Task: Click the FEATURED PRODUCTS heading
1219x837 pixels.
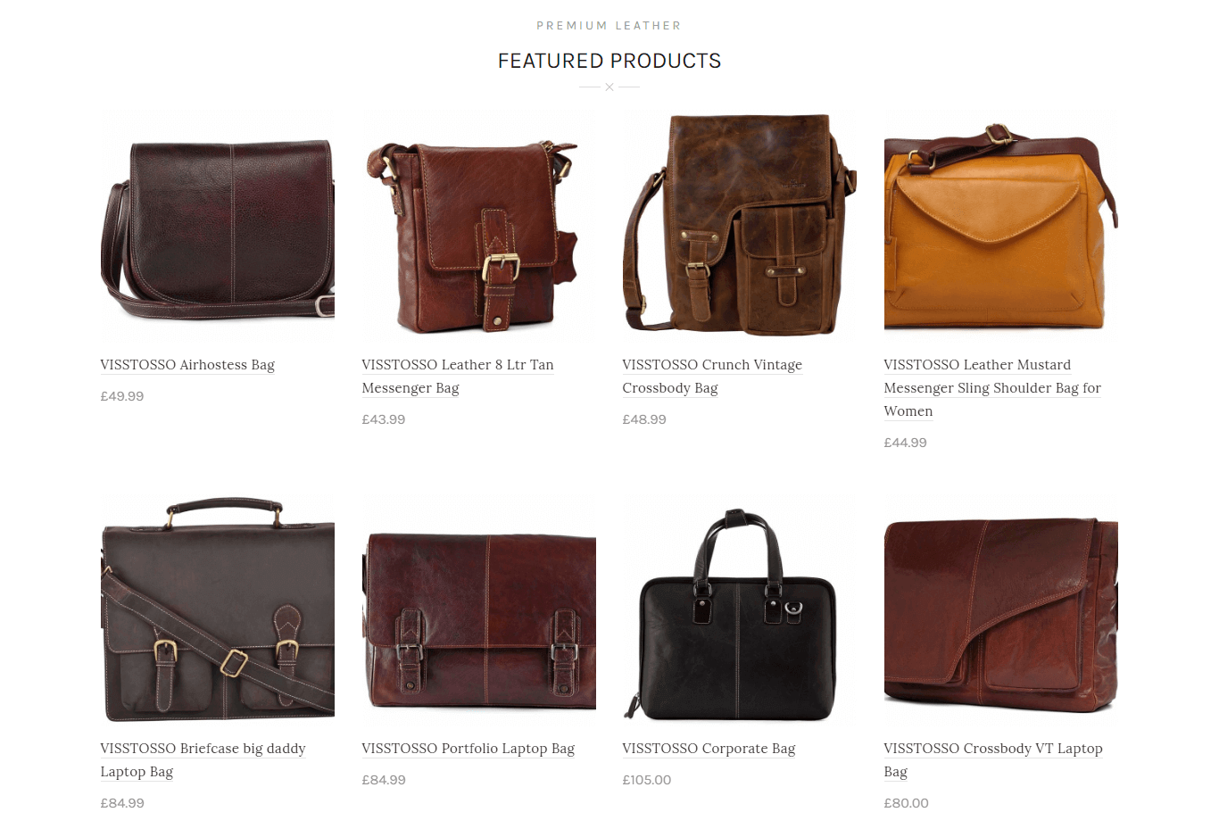Action: point(609,61)
